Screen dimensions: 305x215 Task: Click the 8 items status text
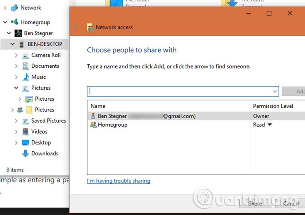click(x=15, y=170)
